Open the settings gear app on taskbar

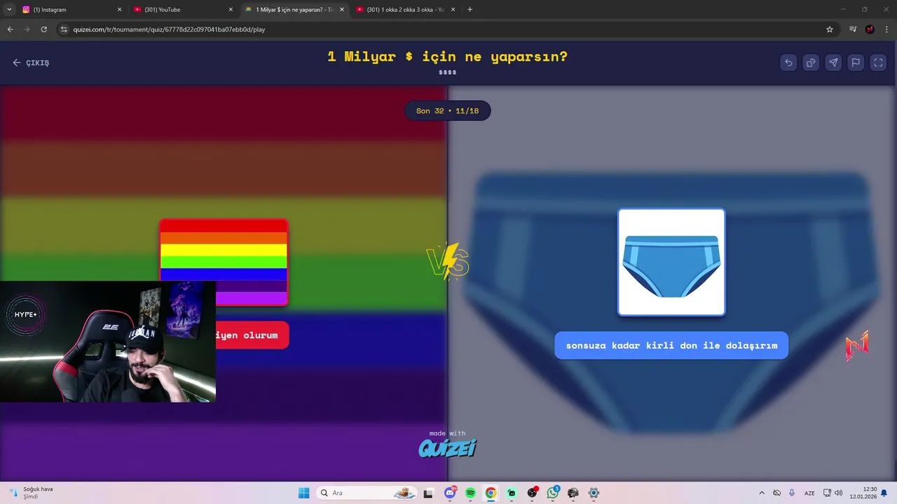(x=594, y=493)
